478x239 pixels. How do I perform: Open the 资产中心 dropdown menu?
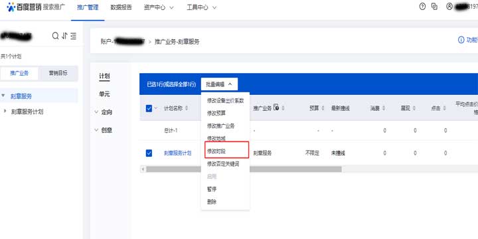(x=159, y=7)
